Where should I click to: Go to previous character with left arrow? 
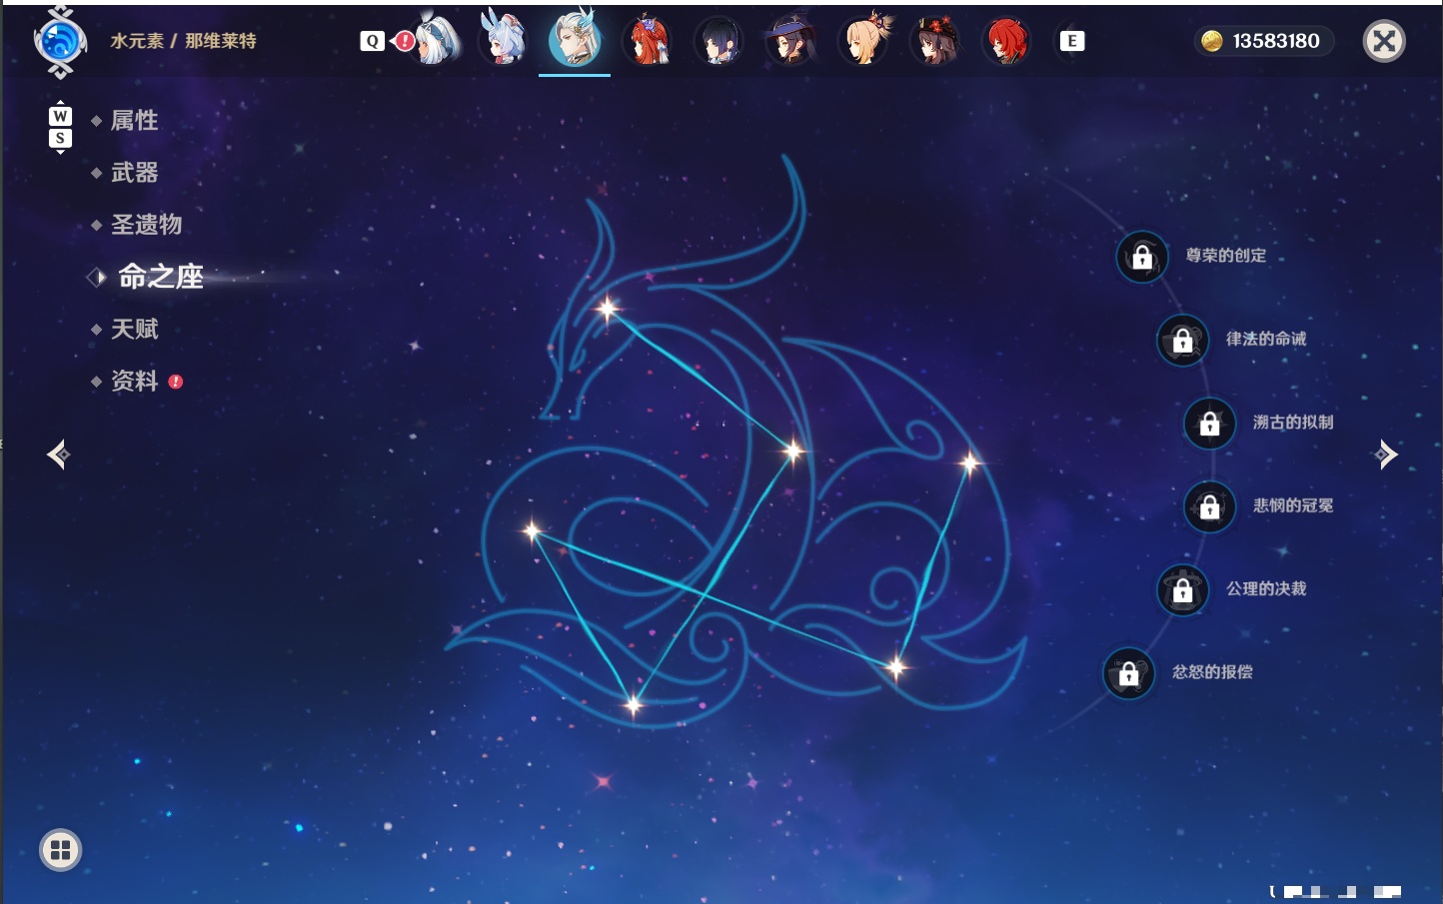[x=59, y=454]
